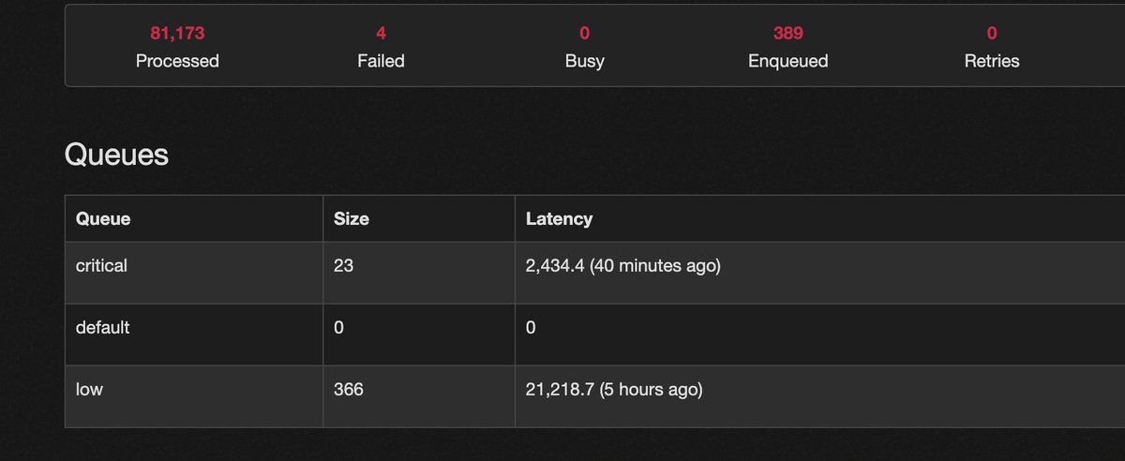Click size value 23 in critical row
Image resolution: width=1125 pixels, height=461 pixels.
(x=343, y=266)
